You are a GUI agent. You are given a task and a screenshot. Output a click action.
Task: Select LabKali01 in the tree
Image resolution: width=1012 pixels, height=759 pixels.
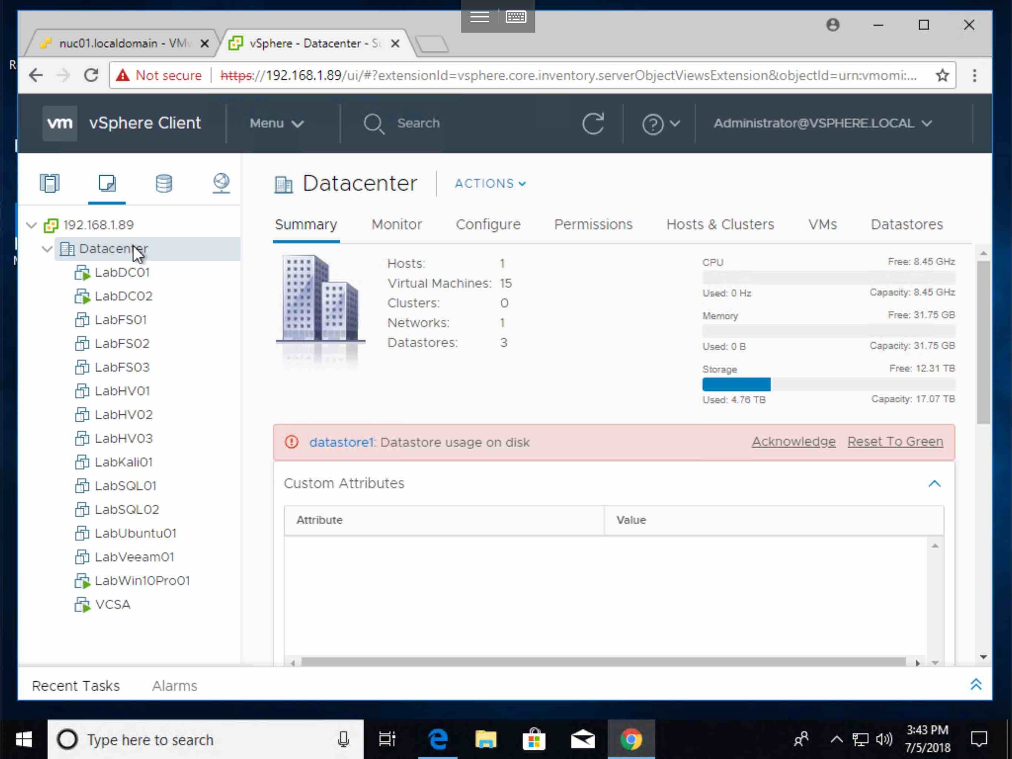pos(123,463)
